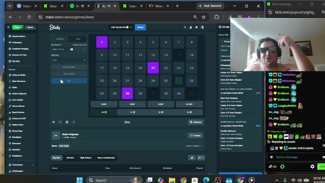Open the Wallet
Screen dimensions: 325x183
pos(140,27)
